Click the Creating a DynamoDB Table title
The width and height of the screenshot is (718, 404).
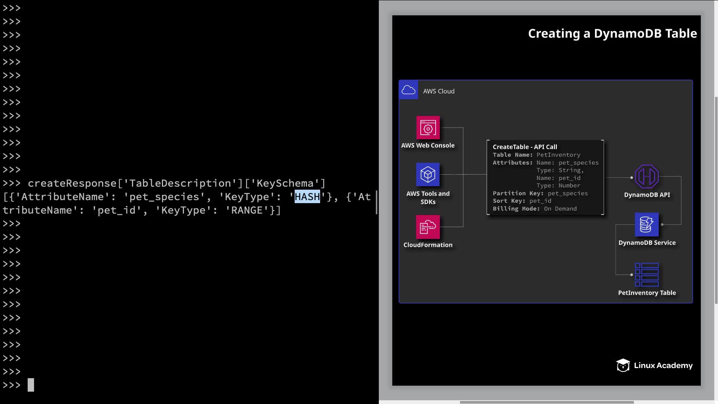pos(612,34)
